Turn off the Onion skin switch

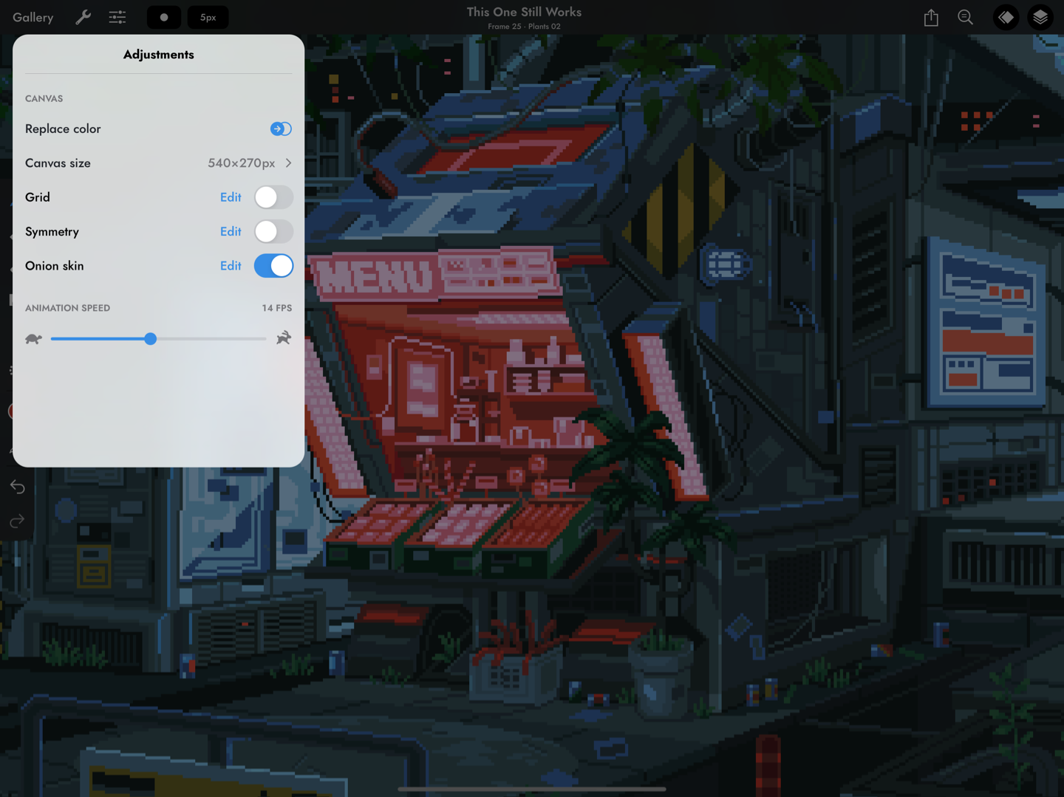click(x=273, y=266)
